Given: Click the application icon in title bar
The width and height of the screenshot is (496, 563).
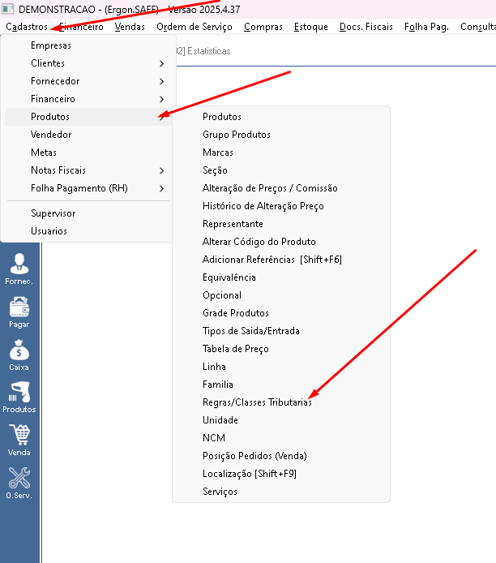Looking at the screenshot, I should click(x=8, y=9).
